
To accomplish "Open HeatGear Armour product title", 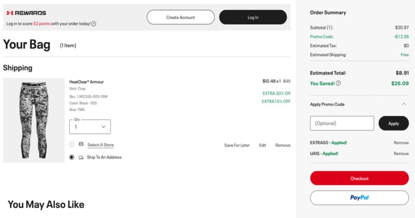I will (x=86, y=82).
